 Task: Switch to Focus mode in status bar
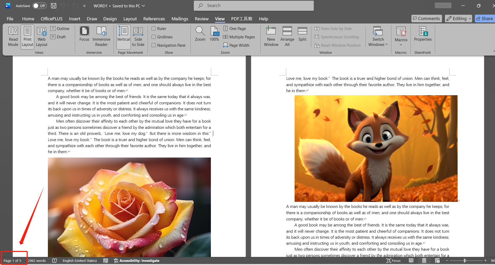pos(393,261)
